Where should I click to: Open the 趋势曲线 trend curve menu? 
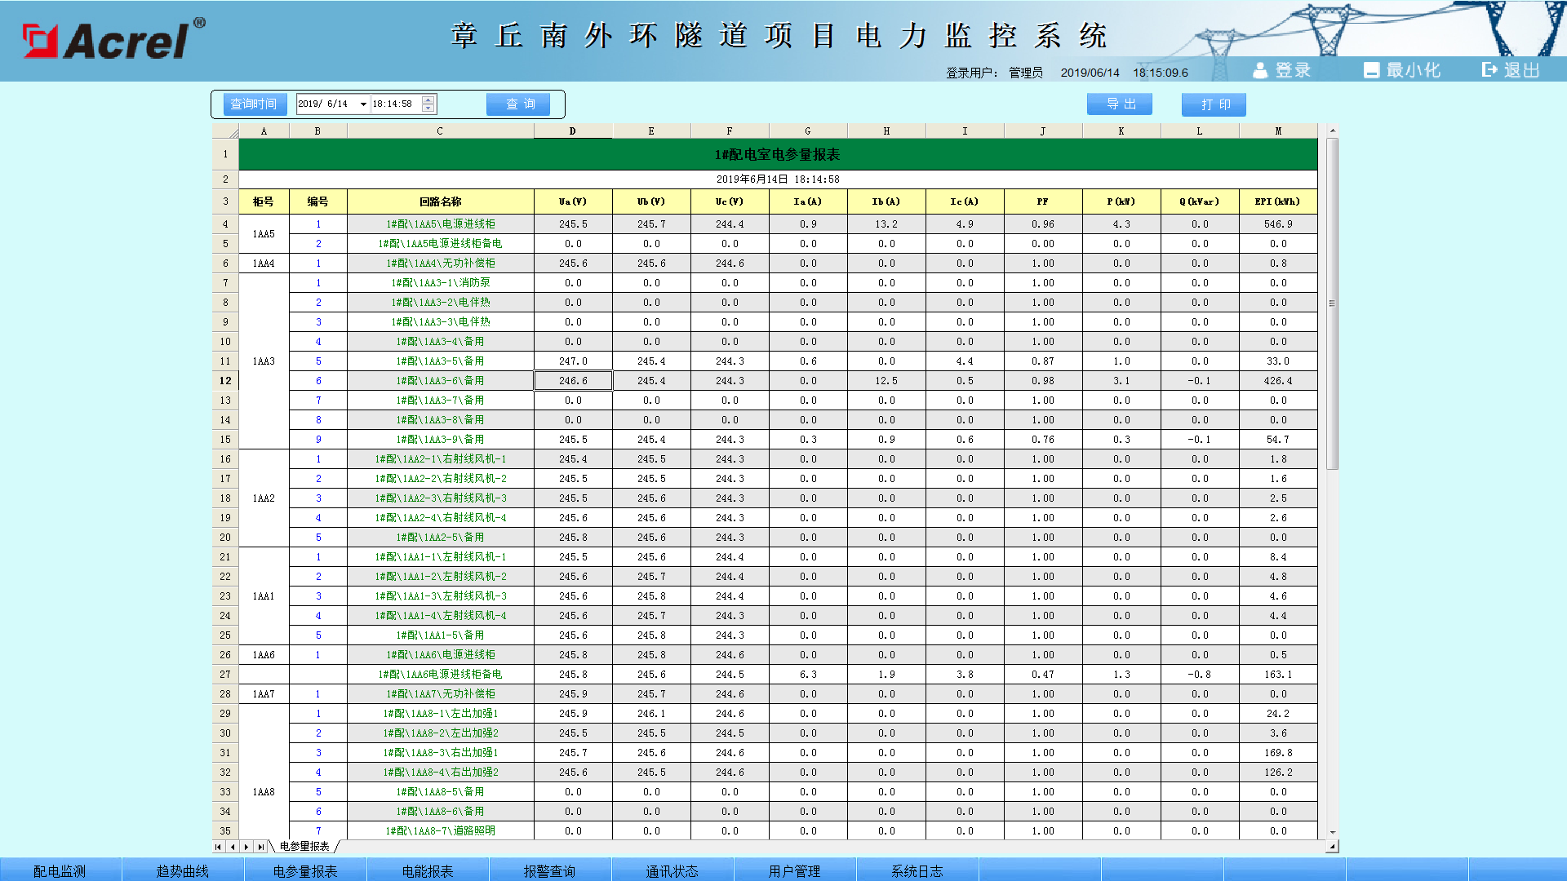point(183,870)
